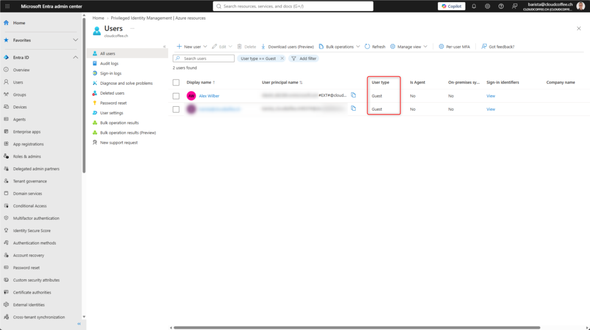590x330 pixels.
Task: Open the app launcher waffle icon
Action: (7, 6)
